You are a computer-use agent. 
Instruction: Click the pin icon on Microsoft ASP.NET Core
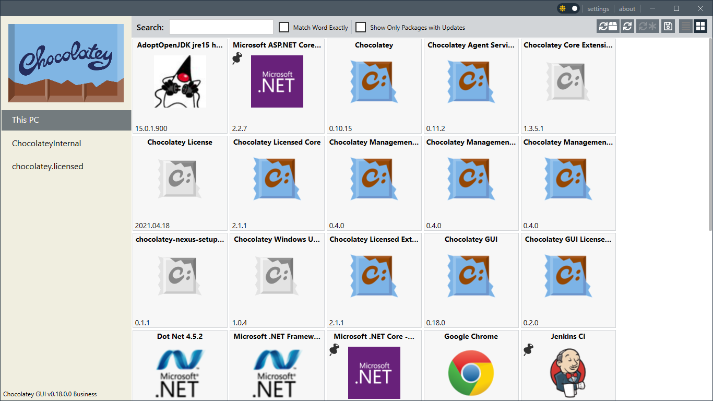[x=237, y=59]
